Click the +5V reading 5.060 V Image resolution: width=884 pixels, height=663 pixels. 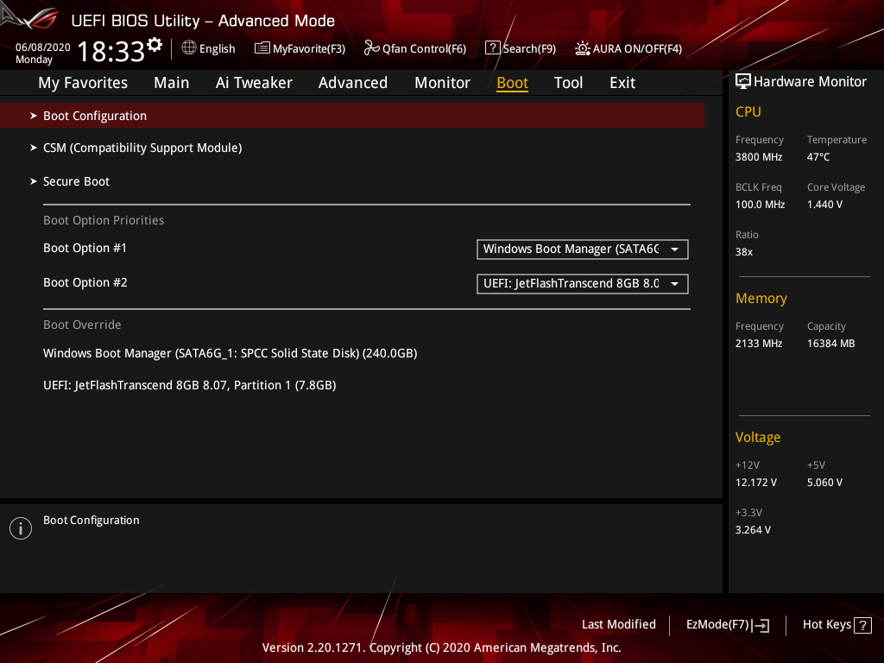point(824,483)
